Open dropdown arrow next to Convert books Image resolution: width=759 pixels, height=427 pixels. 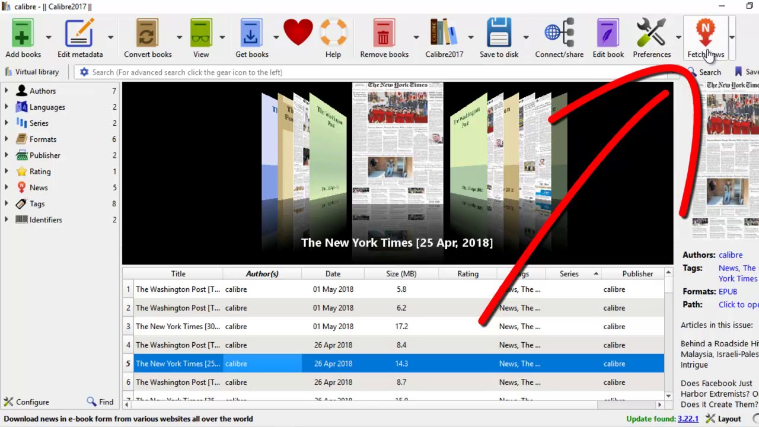[x=178, y=37]
